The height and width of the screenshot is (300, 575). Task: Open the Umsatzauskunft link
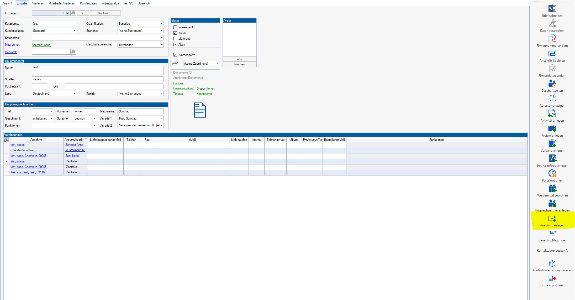pos(184,89)
